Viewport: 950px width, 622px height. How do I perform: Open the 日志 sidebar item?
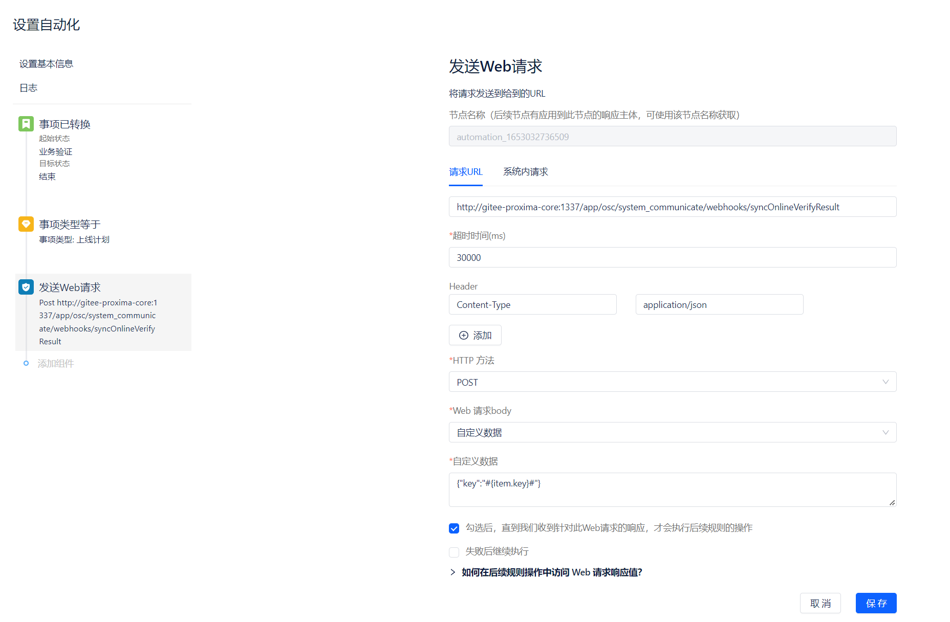pos(29,87)
